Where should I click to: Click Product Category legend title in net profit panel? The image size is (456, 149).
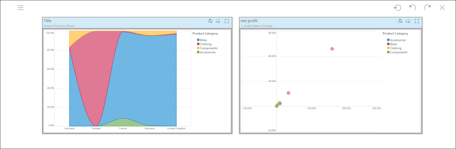395,34
